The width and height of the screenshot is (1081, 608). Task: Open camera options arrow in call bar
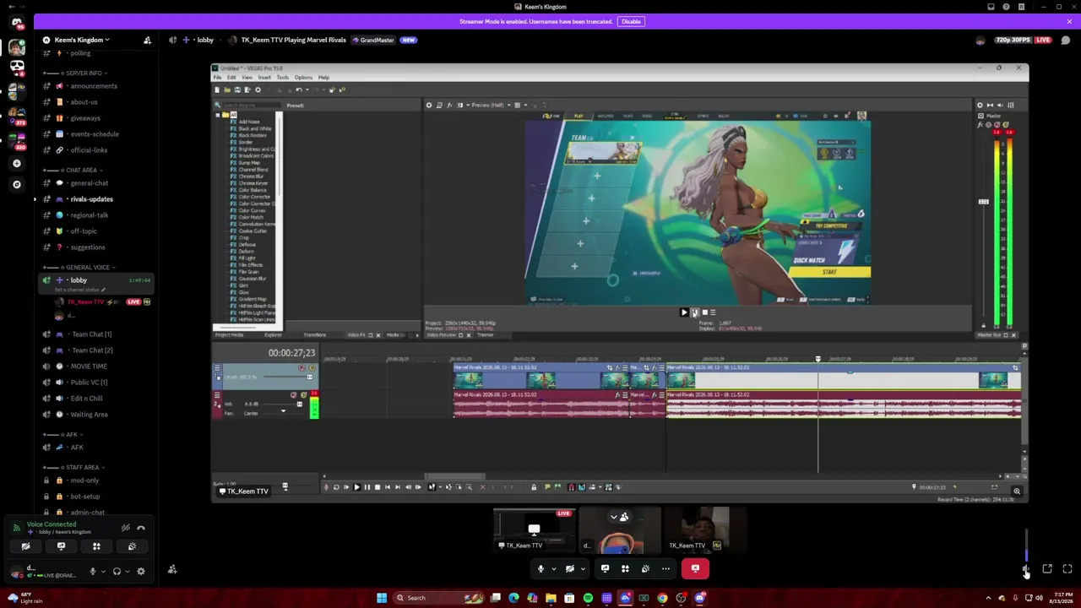click(583, 568)
